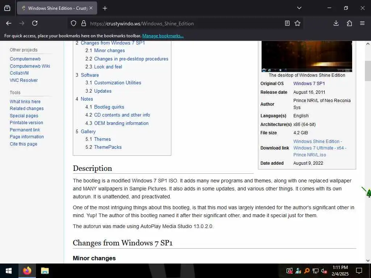This screenshot has height=278, width=371.
Task: Open the muted volume tray icon
Action: (324, 271)
